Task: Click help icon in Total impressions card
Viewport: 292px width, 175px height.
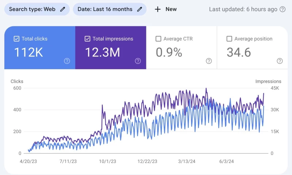Action: tap(138, 61)
